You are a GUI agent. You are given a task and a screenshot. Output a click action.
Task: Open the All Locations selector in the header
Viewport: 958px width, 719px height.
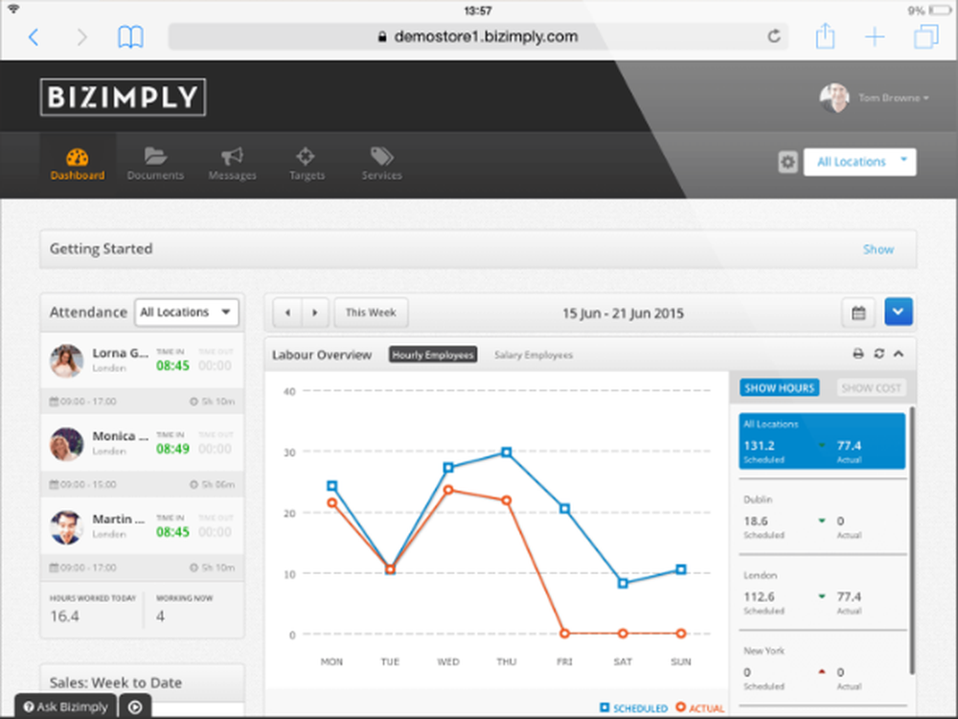click(x=859, y=161)
